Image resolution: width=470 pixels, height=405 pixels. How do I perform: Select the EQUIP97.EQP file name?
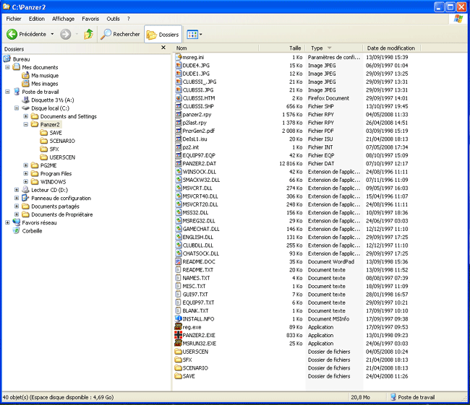point(199,155)
